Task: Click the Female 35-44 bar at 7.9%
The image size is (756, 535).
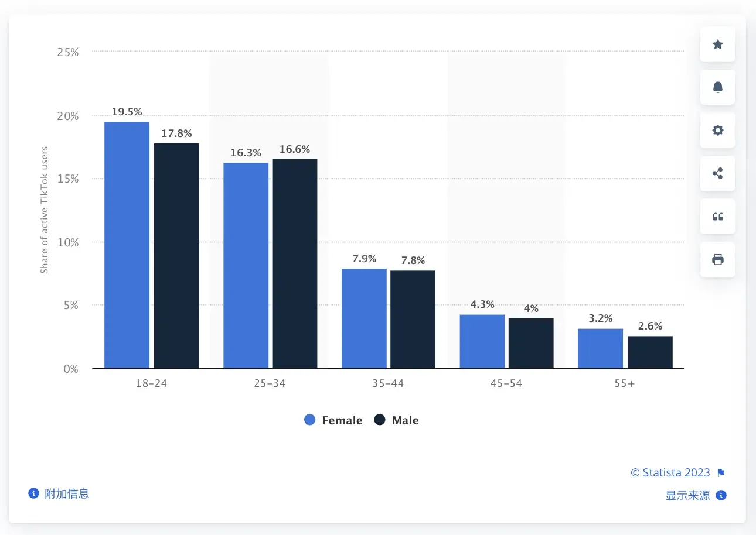Action: point(364,318)
